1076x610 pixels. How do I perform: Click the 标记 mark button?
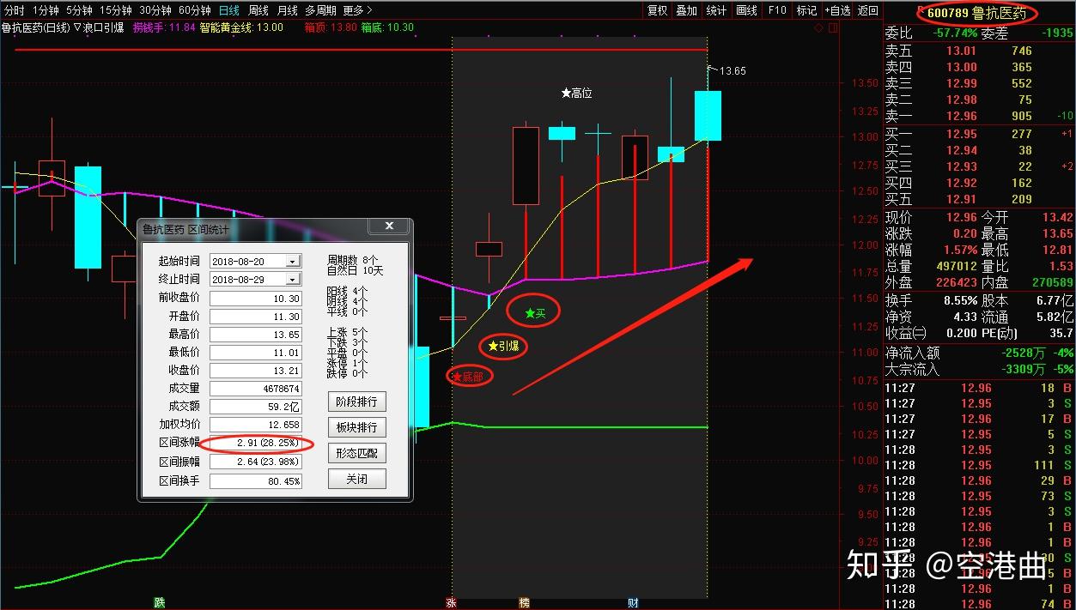pos(806,10)
